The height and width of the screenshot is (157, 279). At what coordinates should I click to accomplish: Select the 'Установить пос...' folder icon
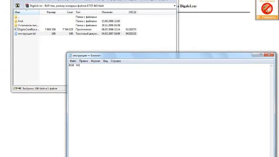click(16, 25)
